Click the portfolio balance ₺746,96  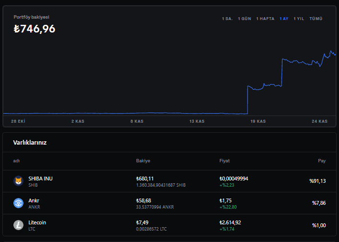[x=34, y=29]
